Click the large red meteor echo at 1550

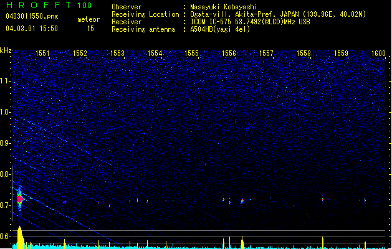click(x=20, y=199)
